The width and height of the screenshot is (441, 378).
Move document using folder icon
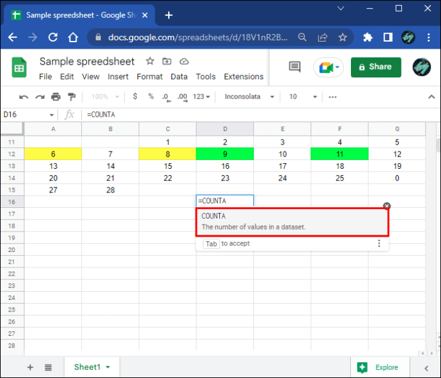[x=167, y=61]
